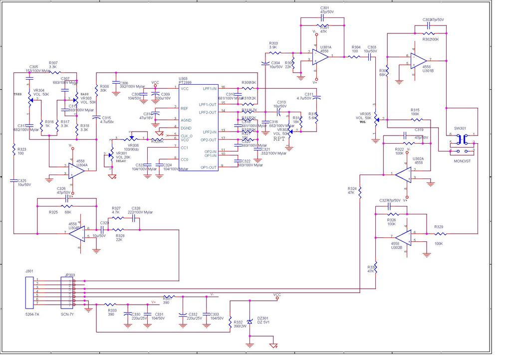The height and width of the screenshot is (361, 511).
Task: Select the VR301 delay potentiometer symbol
Action: [111, 155]
